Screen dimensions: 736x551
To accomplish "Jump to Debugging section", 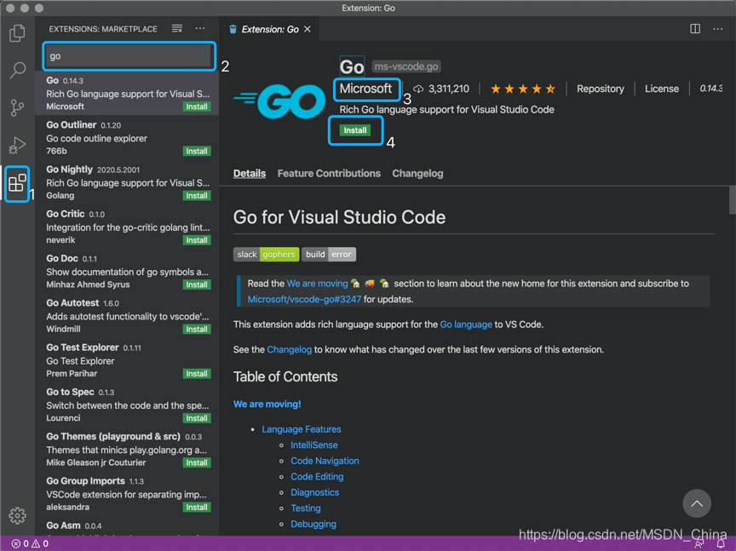I will [x=313, y=525].
